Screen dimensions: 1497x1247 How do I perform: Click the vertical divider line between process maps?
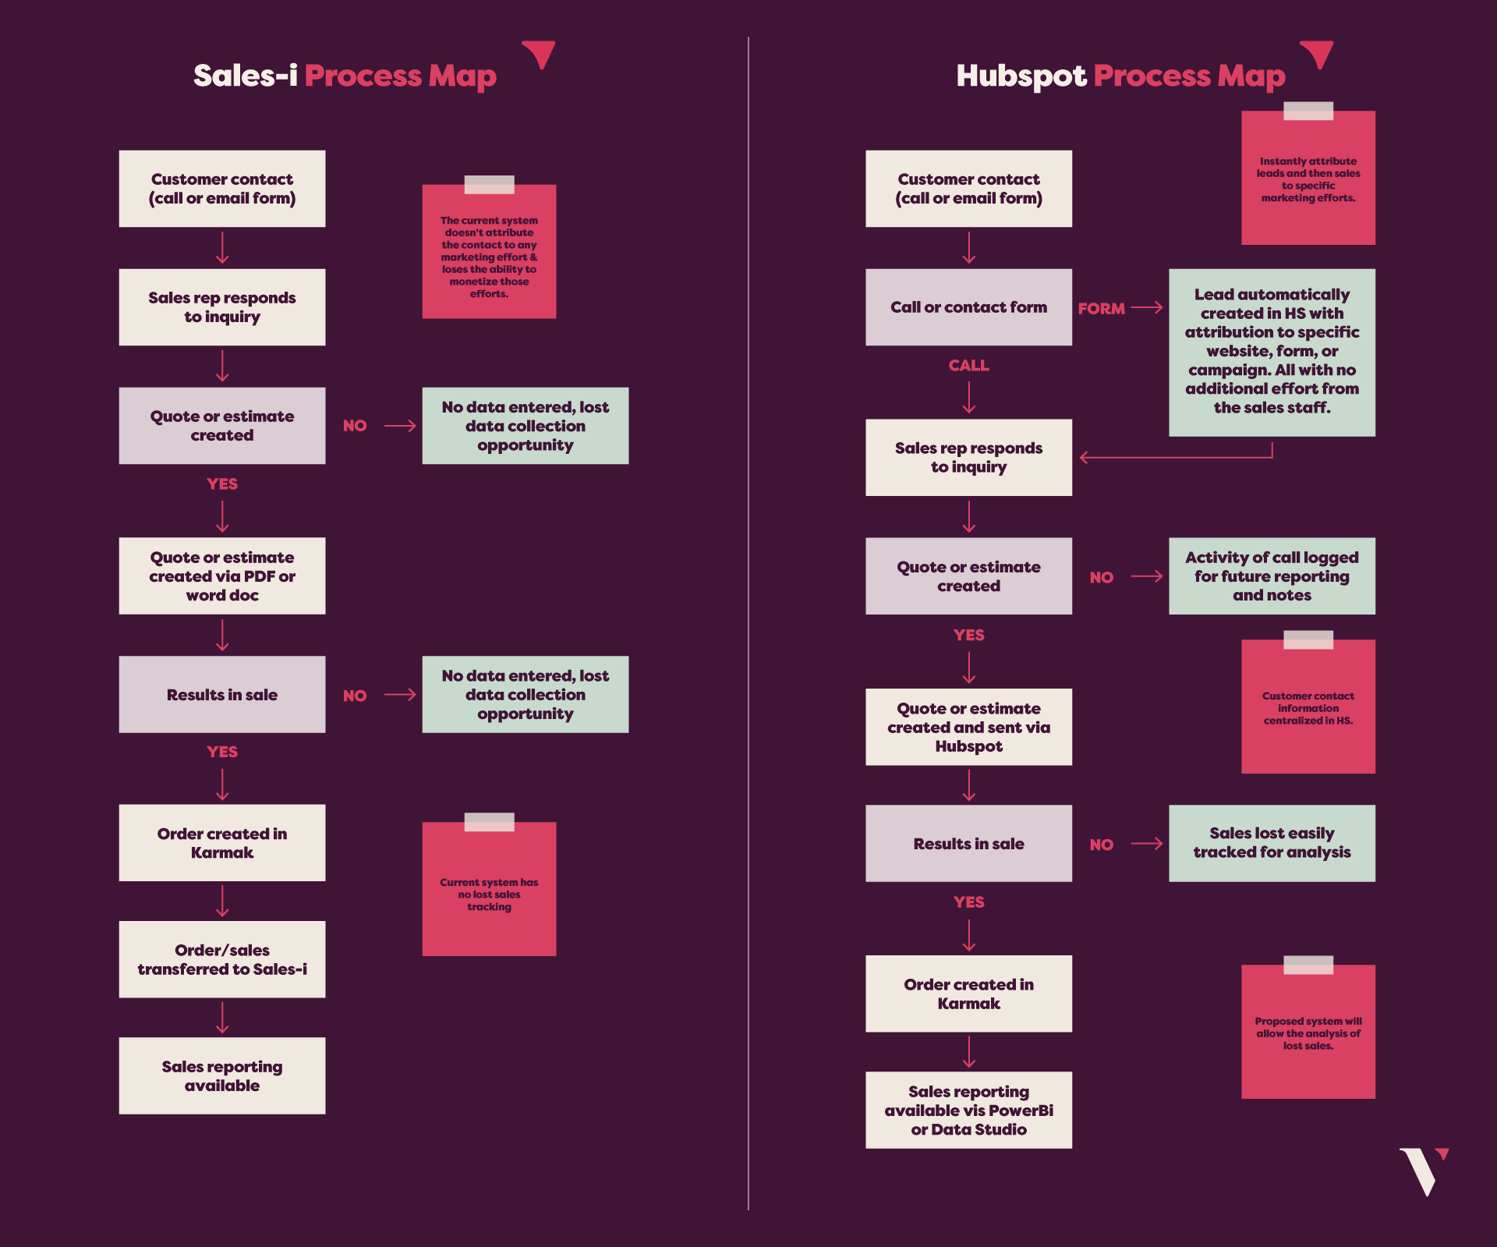[x=748, y=622]
